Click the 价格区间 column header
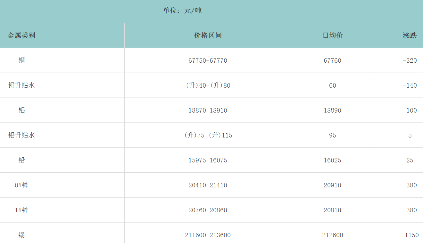423x243 pixels. coord(208,35)
